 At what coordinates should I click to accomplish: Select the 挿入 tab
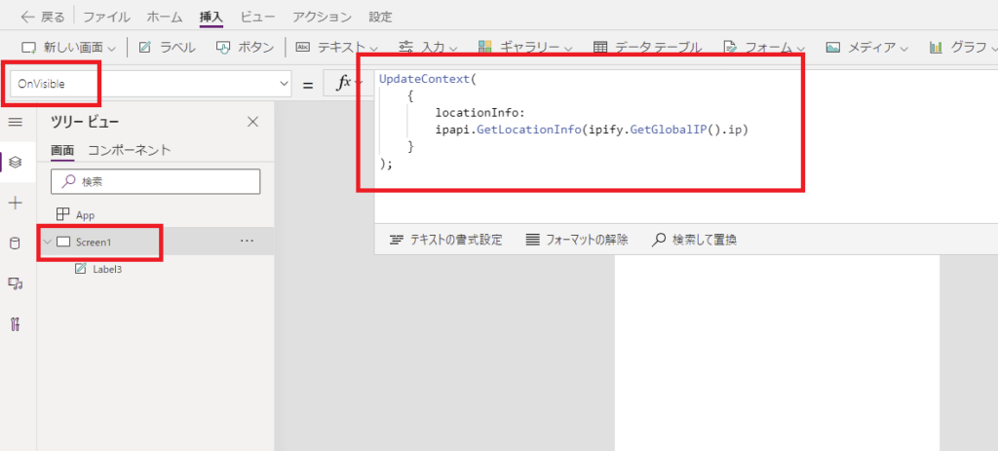coord(211,18)
